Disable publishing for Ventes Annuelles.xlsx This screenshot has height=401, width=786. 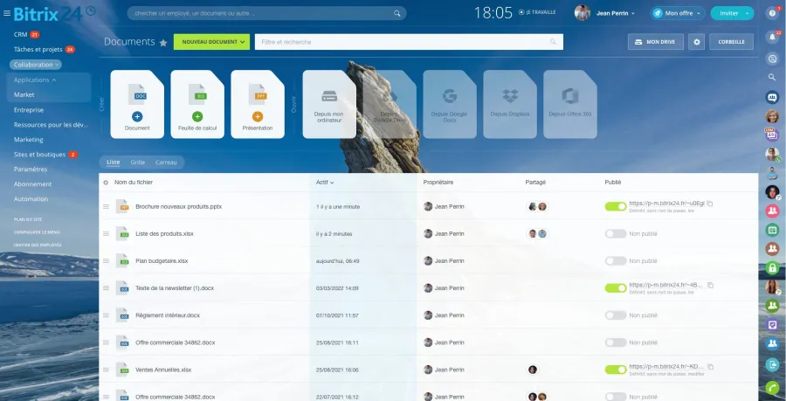tap(616, 370)
